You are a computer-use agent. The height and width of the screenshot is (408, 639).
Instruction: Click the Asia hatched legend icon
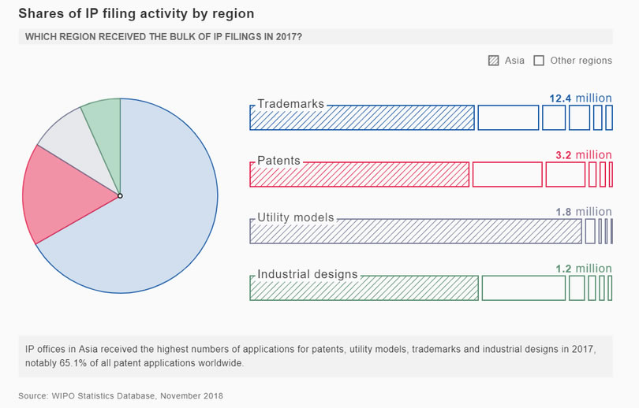pyautogui.click(x=494, y=61)
